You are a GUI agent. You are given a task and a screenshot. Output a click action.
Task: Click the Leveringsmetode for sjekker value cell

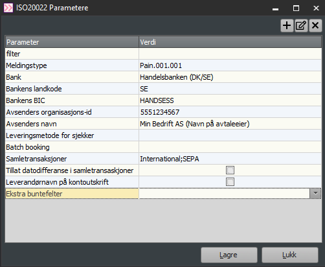click(230, 135)
